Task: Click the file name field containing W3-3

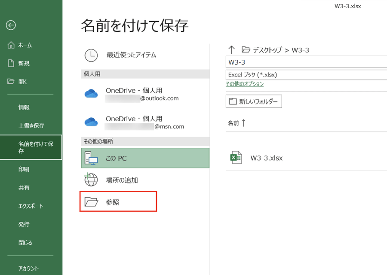Action: (x=306, y=62)
